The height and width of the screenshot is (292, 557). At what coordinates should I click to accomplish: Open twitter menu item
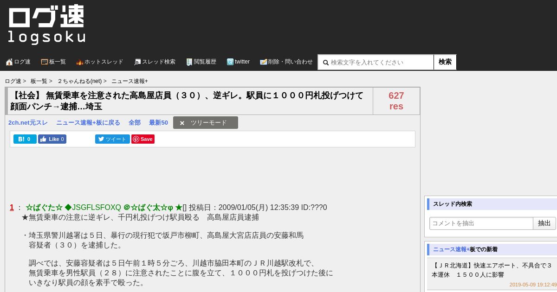[x=238, y=62]
